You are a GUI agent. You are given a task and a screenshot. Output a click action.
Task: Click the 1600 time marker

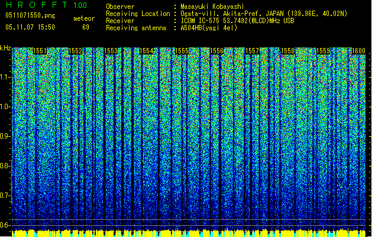(x=358, y=51)
